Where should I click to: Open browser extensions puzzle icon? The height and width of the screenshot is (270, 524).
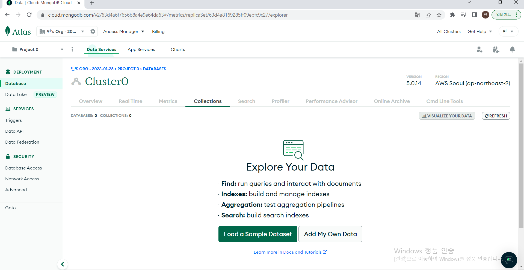click(452, 15)
